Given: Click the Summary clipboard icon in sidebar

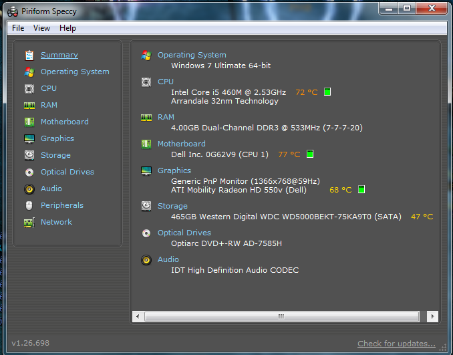Looking at the screenshot, I should pyautogui.click(x=29, y=55).
